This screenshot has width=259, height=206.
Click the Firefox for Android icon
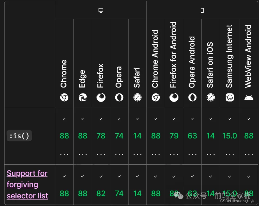[x=174, y=97]
